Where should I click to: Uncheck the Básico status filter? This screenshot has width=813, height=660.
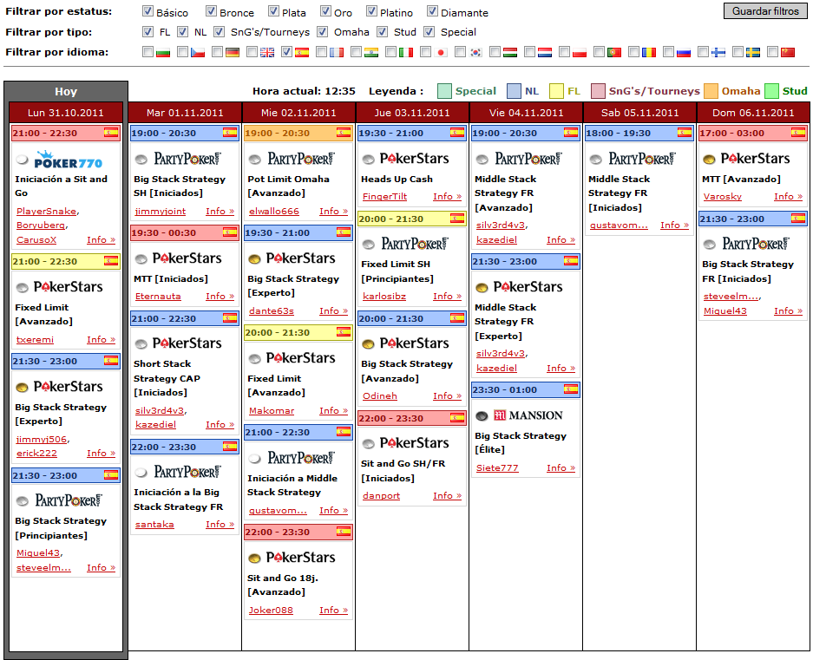148,11
